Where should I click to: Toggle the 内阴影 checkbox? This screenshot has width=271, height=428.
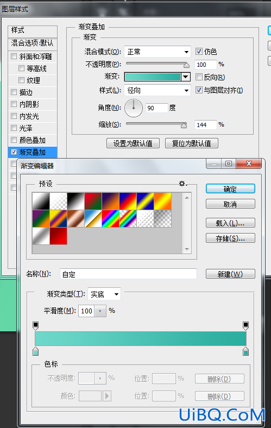pos(14,104)
